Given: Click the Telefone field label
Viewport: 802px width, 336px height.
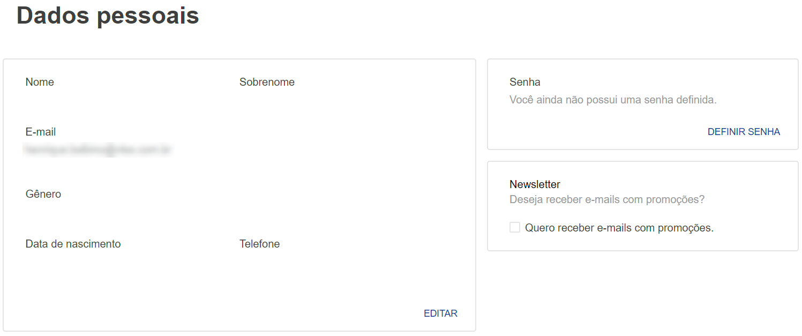Looking at the screenshot, I should tap(259, 244).
